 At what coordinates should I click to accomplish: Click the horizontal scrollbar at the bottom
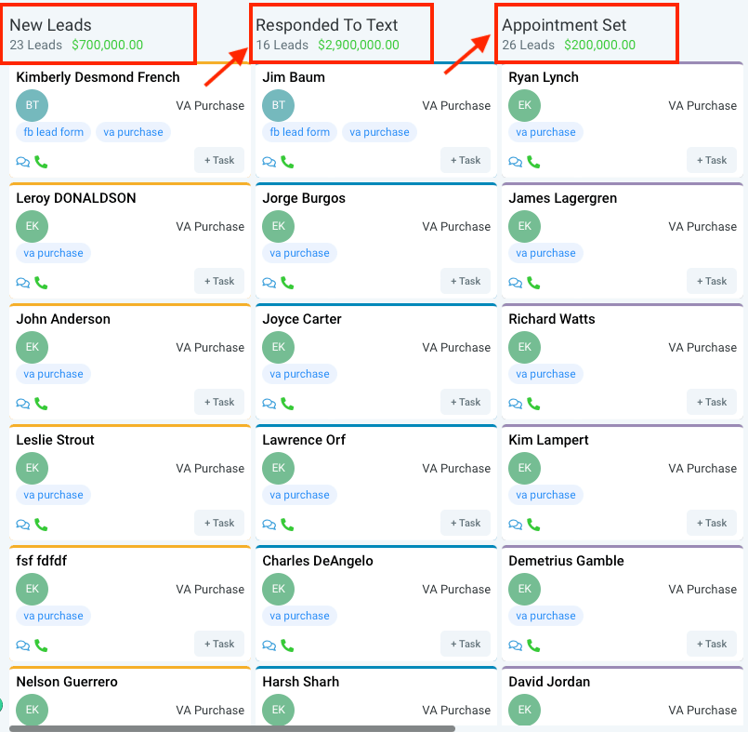pyautogui.click(x=232, y=728)
